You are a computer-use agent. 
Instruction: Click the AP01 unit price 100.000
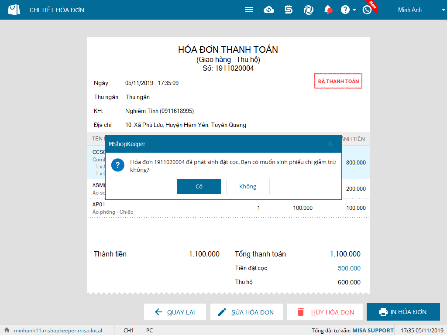coord(303,208)
